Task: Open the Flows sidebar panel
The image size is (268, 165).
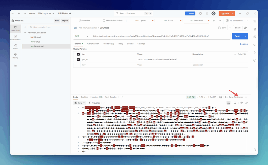Action: pos(15,46)
